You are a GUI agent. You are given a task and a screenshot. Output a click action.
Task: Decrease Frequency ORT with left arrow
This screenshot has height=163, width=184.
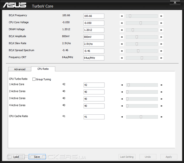click(x=122, y=58)
